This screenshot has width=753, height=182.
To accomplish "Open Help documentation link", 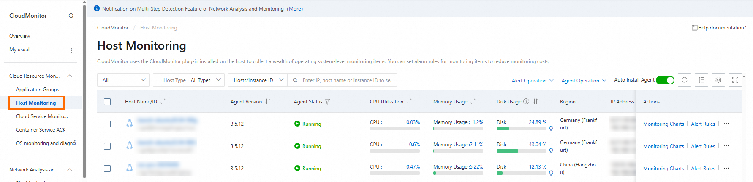I will coord(722,28).
